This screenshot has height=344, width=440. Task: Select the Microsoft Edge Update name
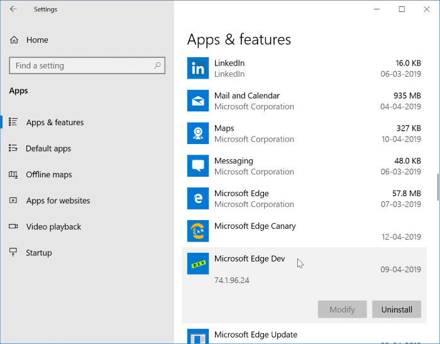(x=256, y=335)
